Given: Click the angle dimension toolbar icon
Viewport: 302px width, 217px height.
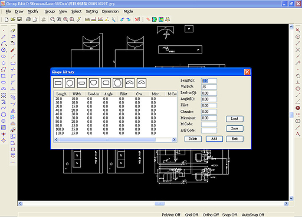Looking at the screenshot, I should point(107,19).
